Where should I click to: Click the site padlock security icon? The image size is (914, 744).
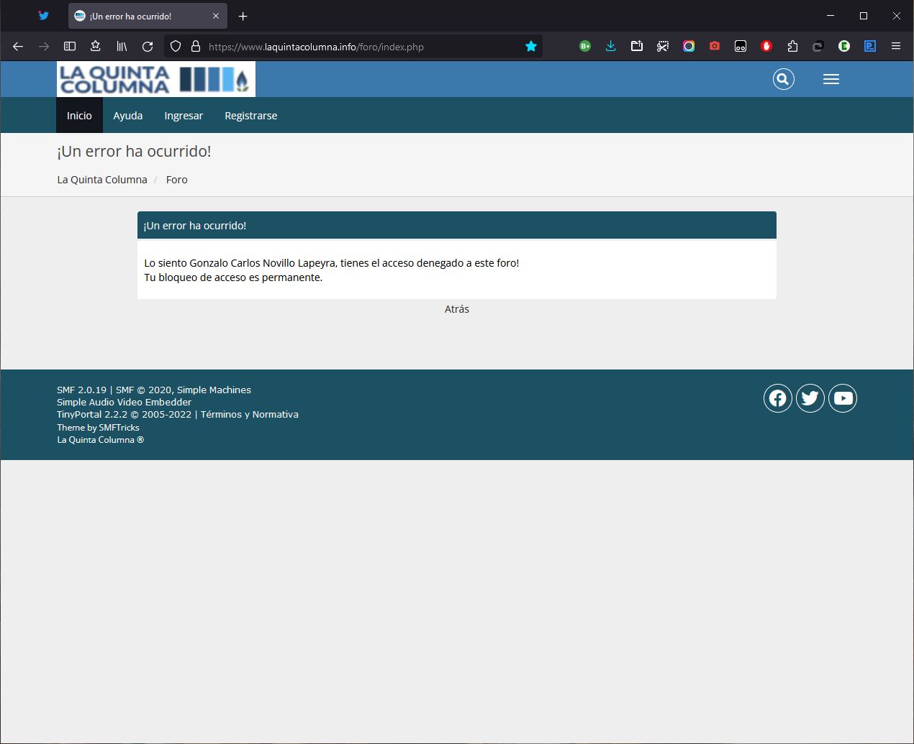pyautogui.click(x=195, y=47)
